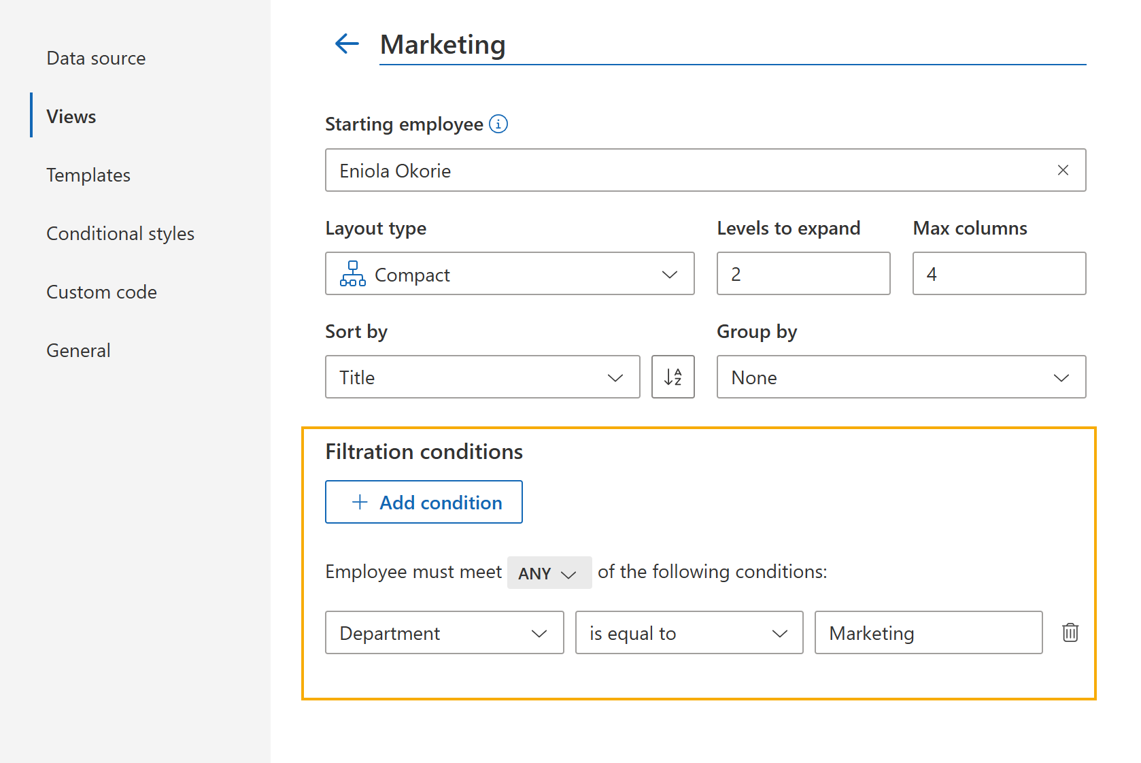1141x763 pixels.
Task: Open Conditional styles section
Action: 120,234
